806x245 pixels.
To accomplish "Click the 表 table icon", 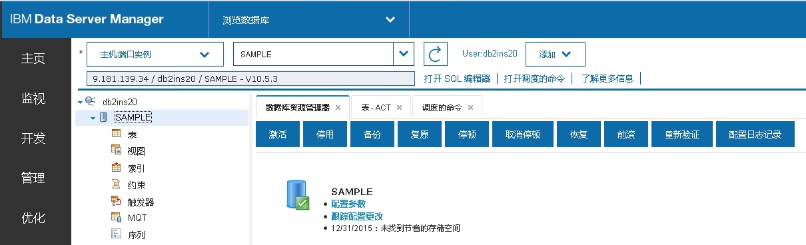I will click(x=116, y=134).
